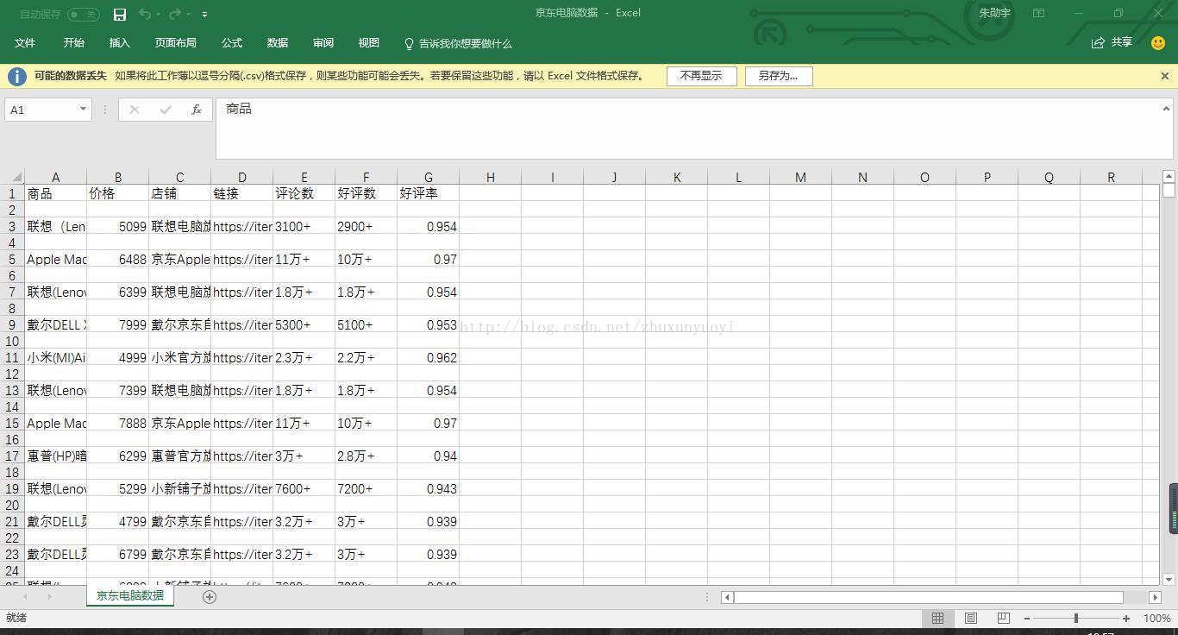
Task: Open the 页面布局 tab
Action: pyautogui.click(x=175, y=43)
